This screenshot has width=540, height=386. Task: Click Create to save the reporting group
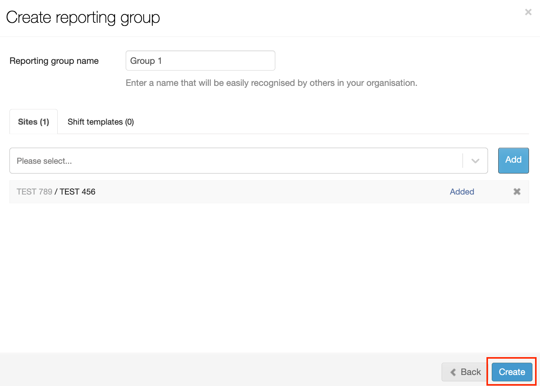[x=512, y=372]
